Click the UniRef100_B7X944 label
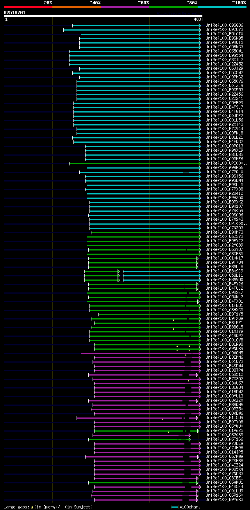Screen dimensions: 250x510 coord(224,129)
